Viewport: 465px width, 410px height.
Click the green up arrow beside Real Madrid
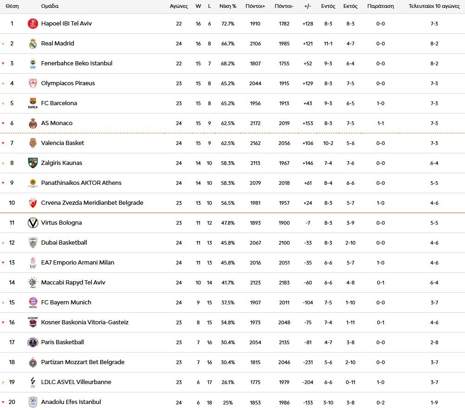pyautogui.click(x=4, y=43)
